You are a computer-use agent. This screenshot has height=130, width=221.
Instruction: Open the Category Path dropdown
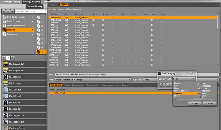coord(184,79)
